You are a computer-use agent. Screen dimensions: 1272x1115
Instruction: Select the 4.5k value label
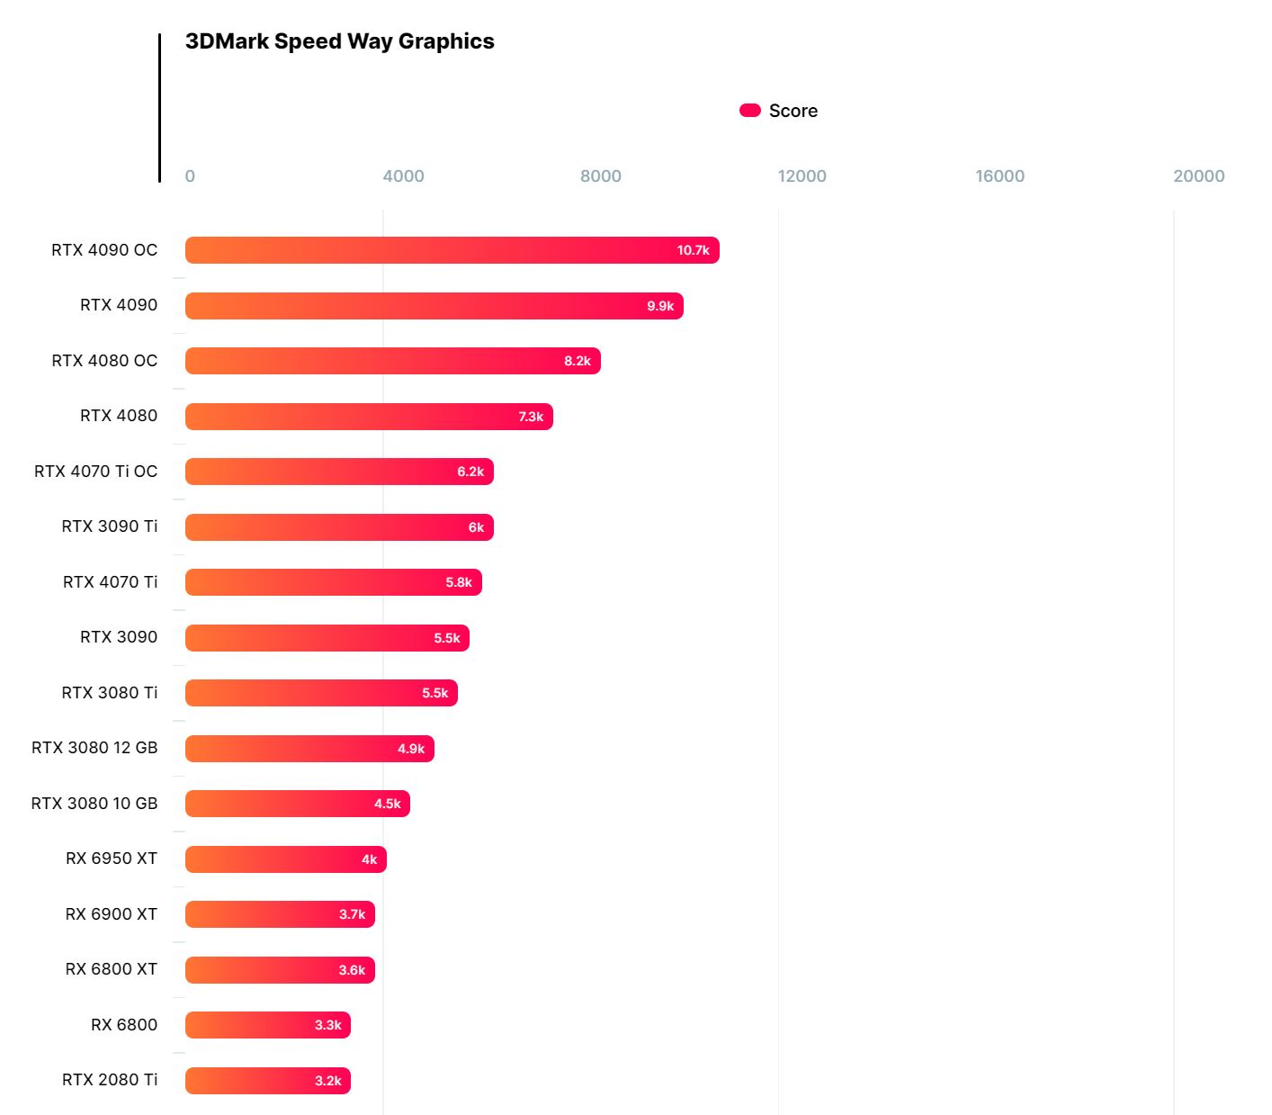point(388,804)
